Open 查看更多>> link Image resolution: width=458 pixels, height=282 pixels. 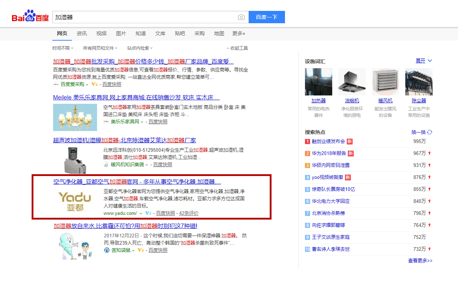click(420, 261)
